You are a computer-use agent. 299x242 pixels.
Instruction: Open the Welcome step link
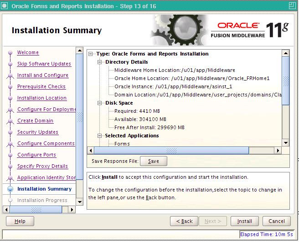point(28,52)
